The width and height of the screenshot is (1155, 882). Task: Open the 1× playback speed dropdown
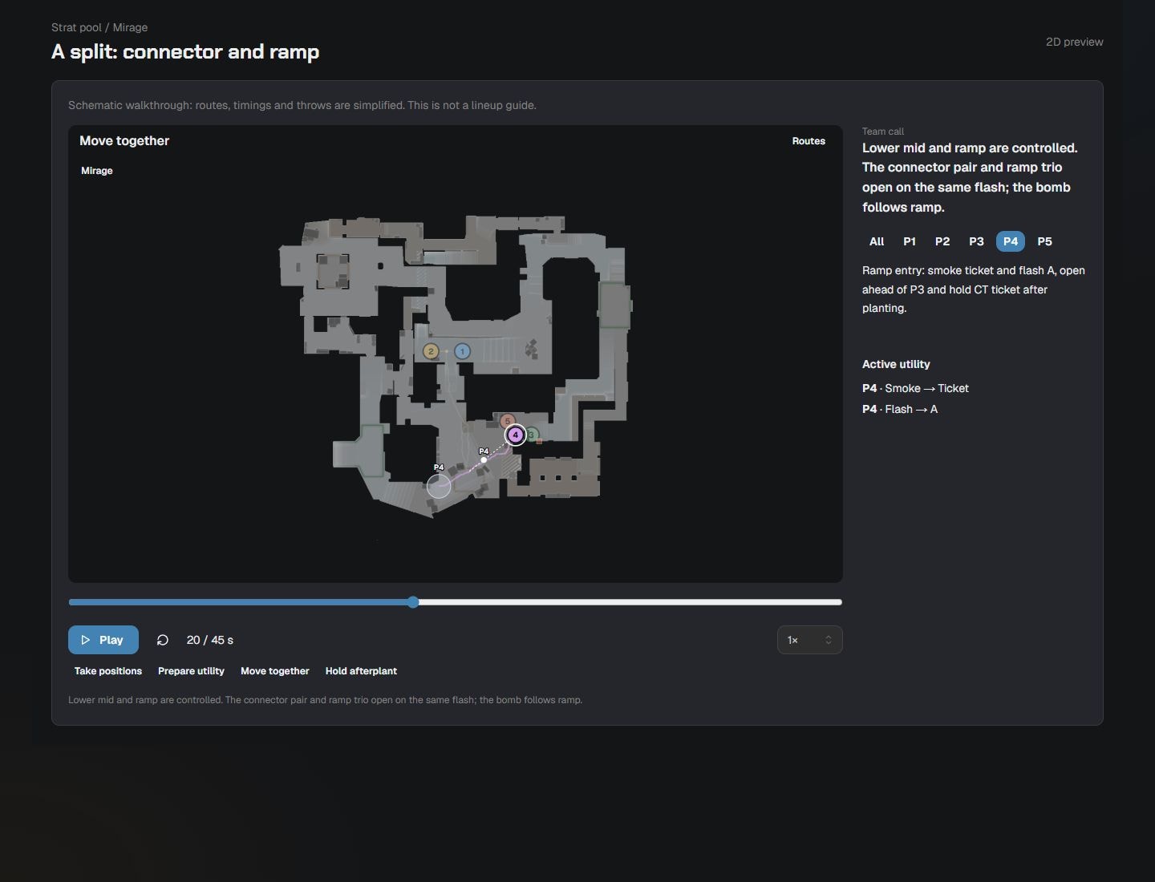(x=809, y=640)
